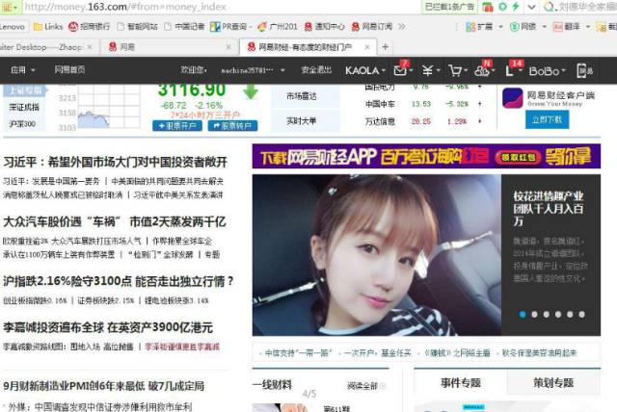
Task: Open the 招商银行 bookmark
Action: [89, 27]
